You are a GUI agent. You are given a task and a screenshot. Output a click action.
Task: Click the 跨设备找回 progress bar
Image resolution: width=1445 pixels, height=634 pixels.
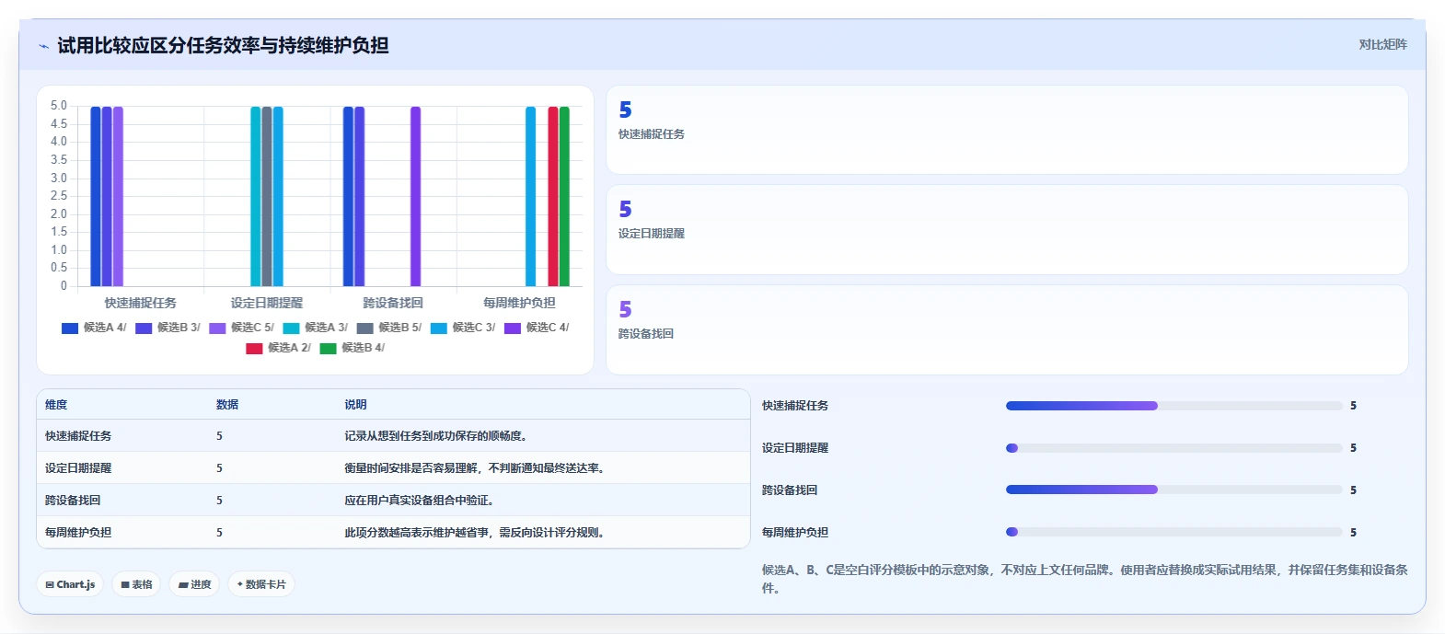pyautogui.click(x=1174, y=490)
